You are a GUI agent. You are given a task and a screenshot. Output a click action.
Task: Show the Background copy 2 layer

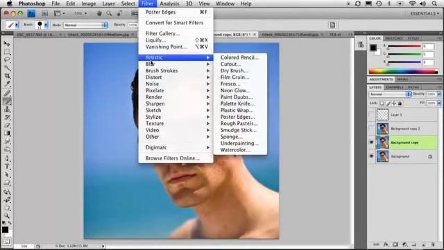point(371,128)
